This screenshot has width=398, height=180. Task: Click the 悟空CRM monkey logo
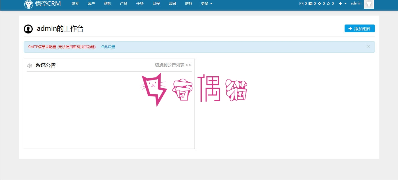[x=29, y=4]
